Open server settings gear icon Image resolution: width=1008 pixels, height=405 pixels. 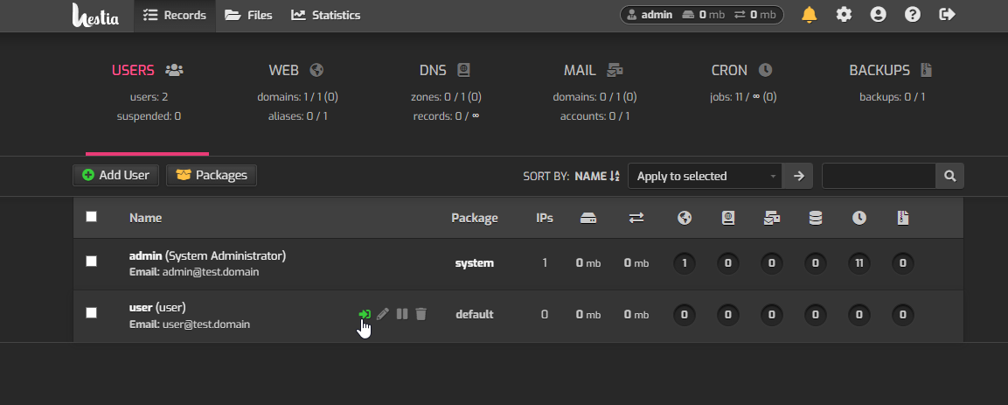[844, 15]
